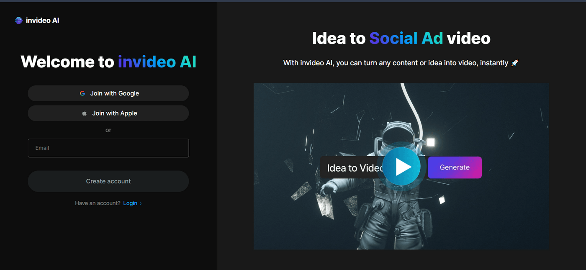Open the Login link

click(130, 203)
